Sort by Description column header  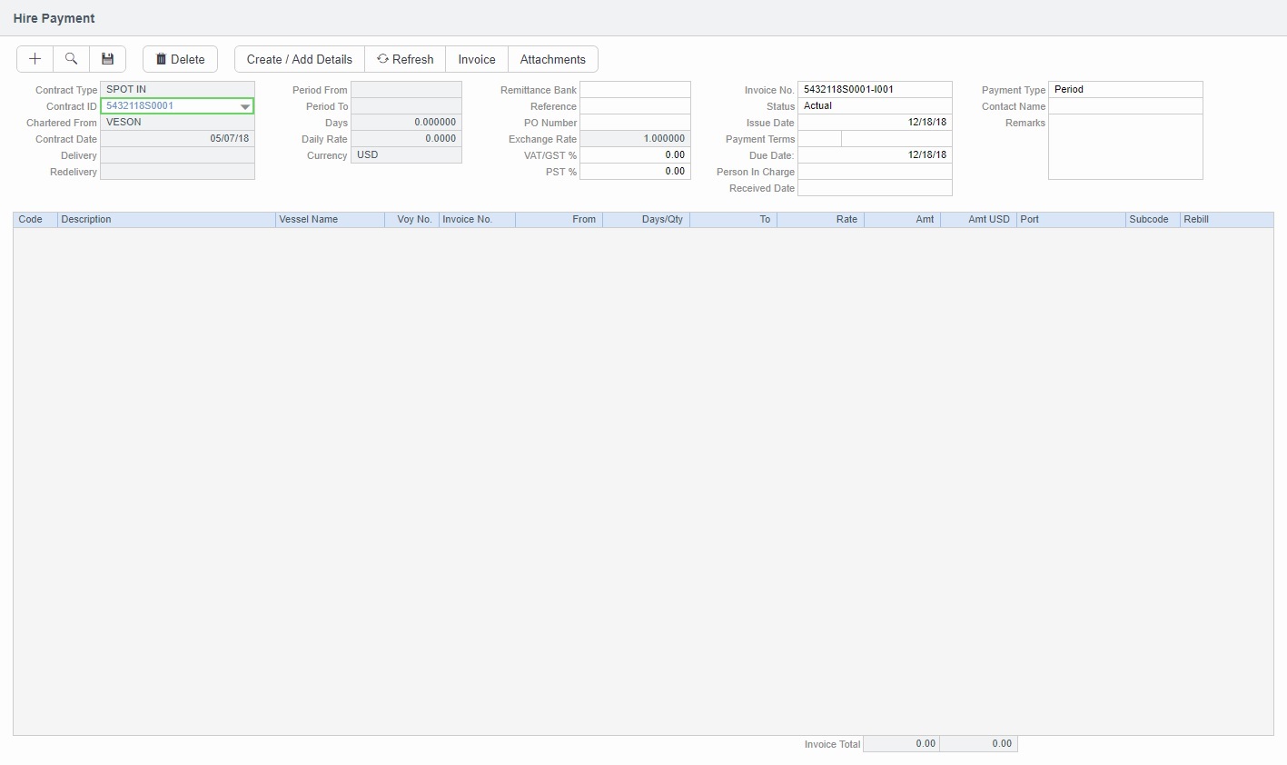pos(165,220)
